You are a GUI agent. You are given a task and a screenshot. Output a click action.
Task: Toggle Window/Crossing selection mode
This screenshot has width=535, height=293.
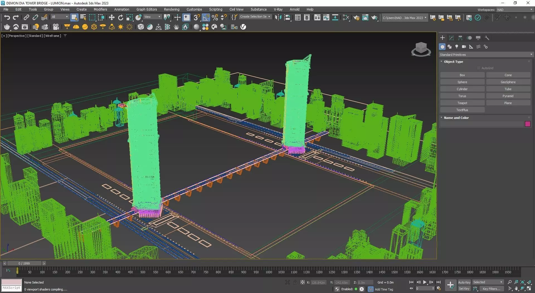[101, 18]
